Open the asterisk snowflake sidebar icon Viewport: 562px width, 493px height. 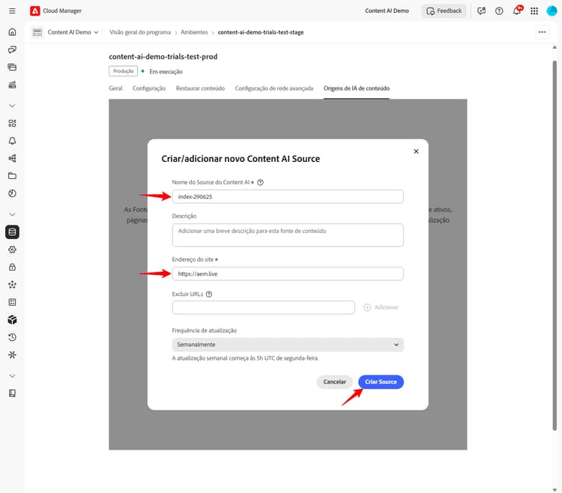[x=12, y=354]
